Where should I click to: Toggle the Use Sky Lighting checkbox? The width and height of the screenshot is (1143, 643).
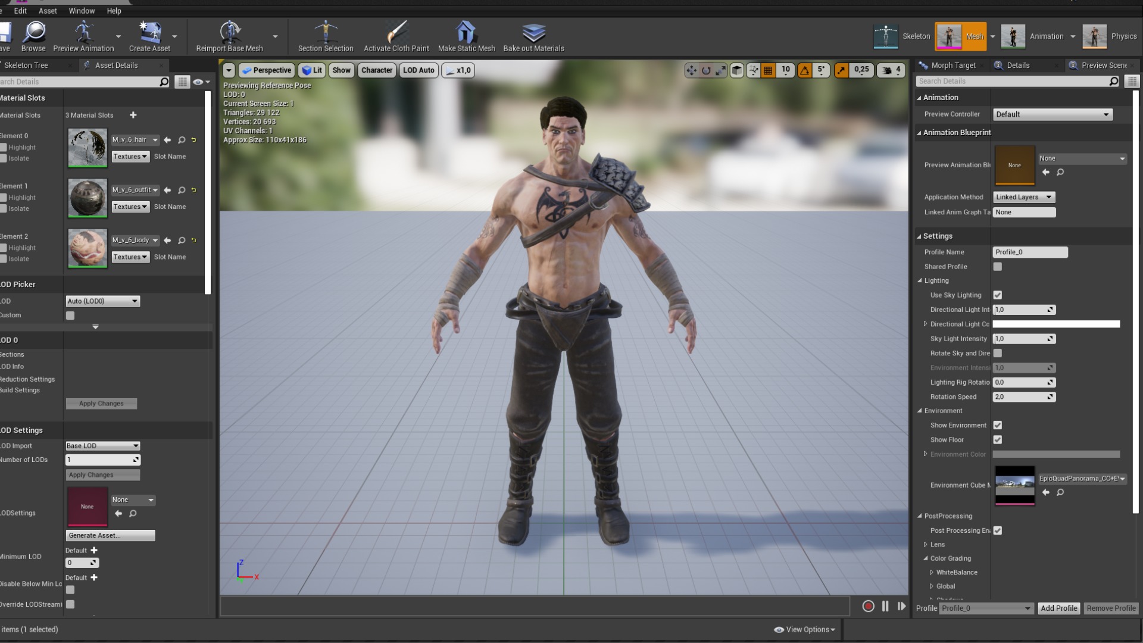coord(998,295)
